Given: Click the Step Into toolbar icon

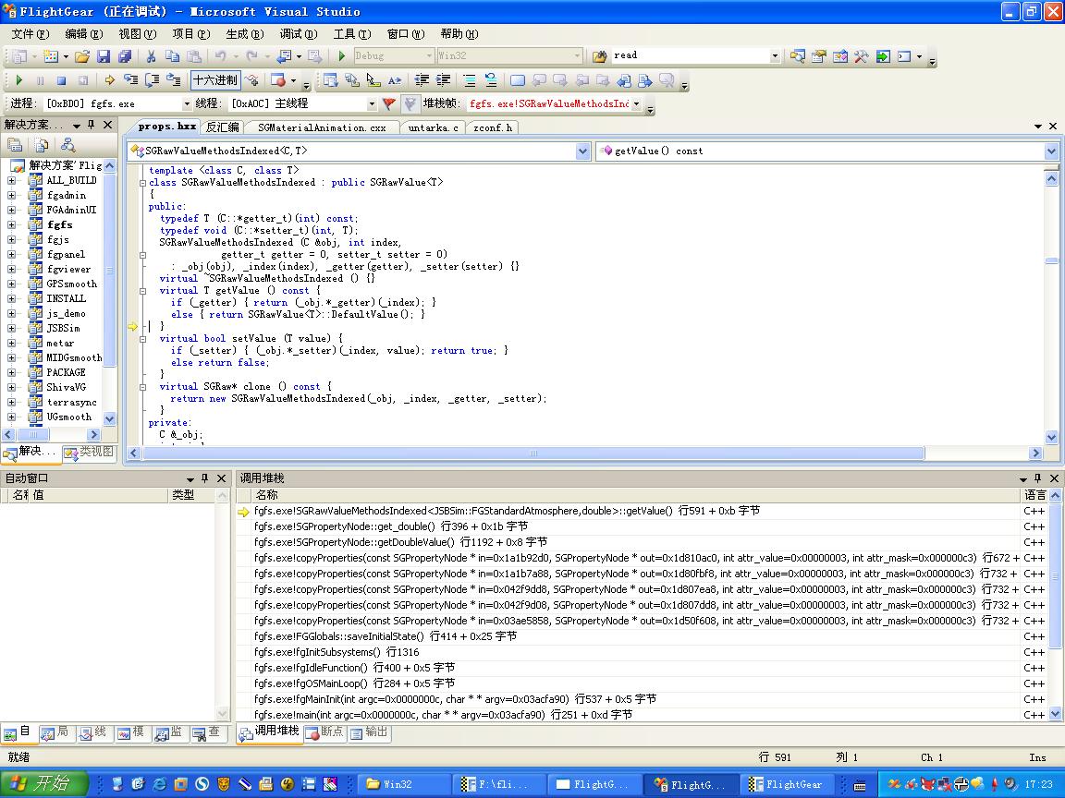Looking at the screenshot, I should click(131, 80).
